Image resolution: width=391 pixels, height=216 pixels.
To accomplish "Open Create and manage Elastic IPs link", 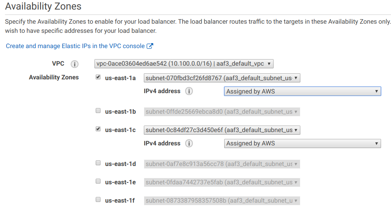I will pyautogui.click(x=75, y=46).
